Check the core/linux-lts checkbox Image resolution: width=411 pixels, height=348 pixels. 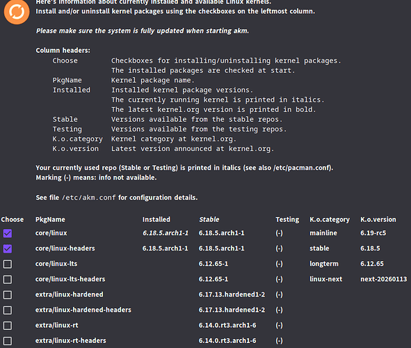[8, 264]
